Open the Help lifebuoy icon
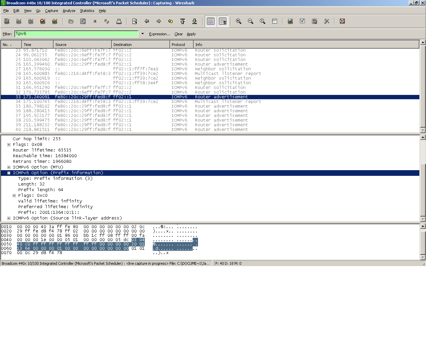 click(x=342, y=21)
